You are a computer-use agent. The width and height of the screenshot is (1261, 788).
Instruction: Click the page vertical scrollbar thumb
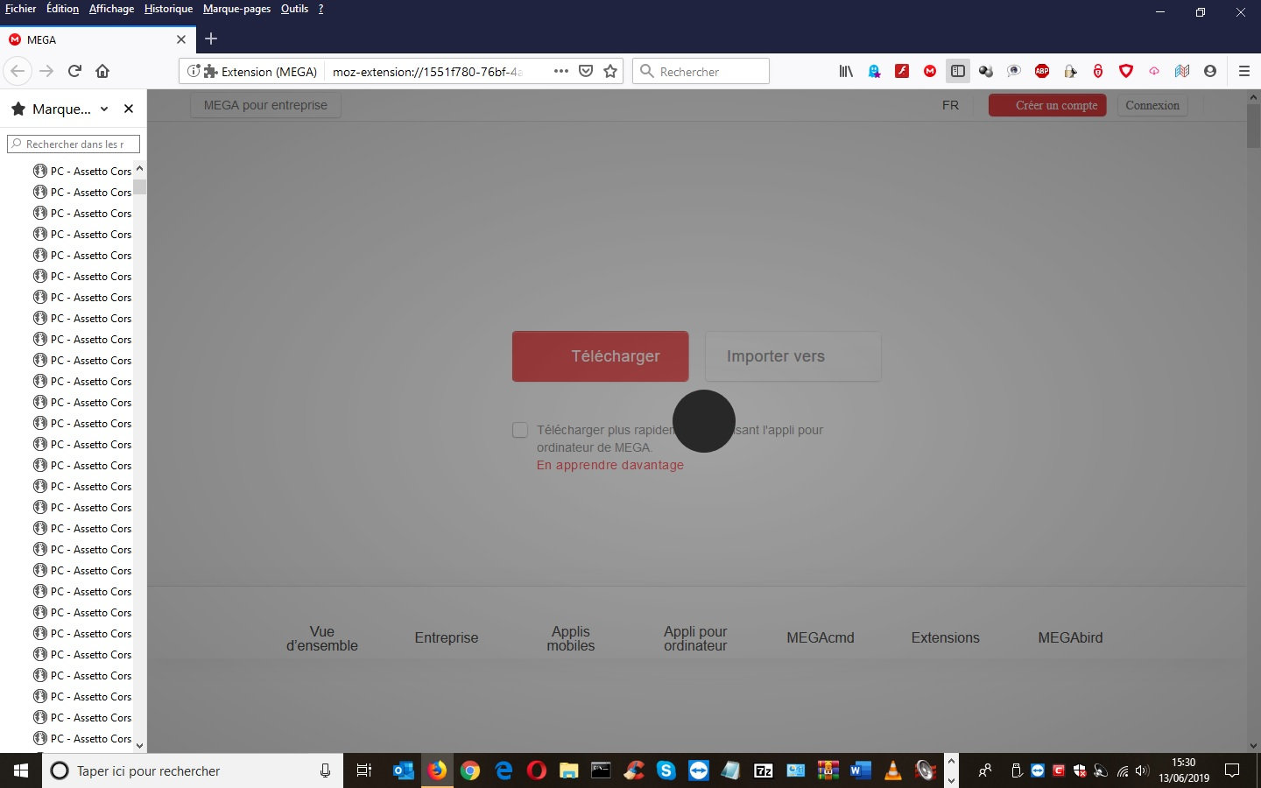pyautogui.click(x=1253, y=127)
